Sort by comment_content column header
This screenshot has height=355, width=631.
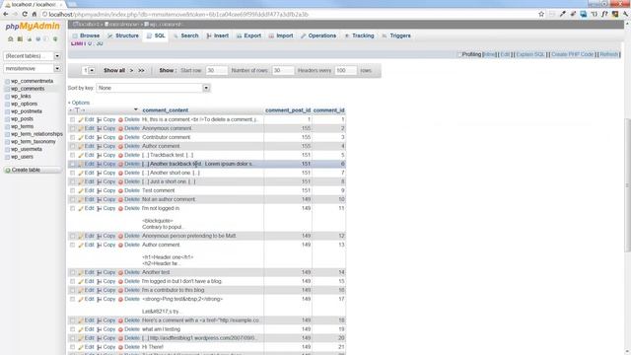pos(166,110)
